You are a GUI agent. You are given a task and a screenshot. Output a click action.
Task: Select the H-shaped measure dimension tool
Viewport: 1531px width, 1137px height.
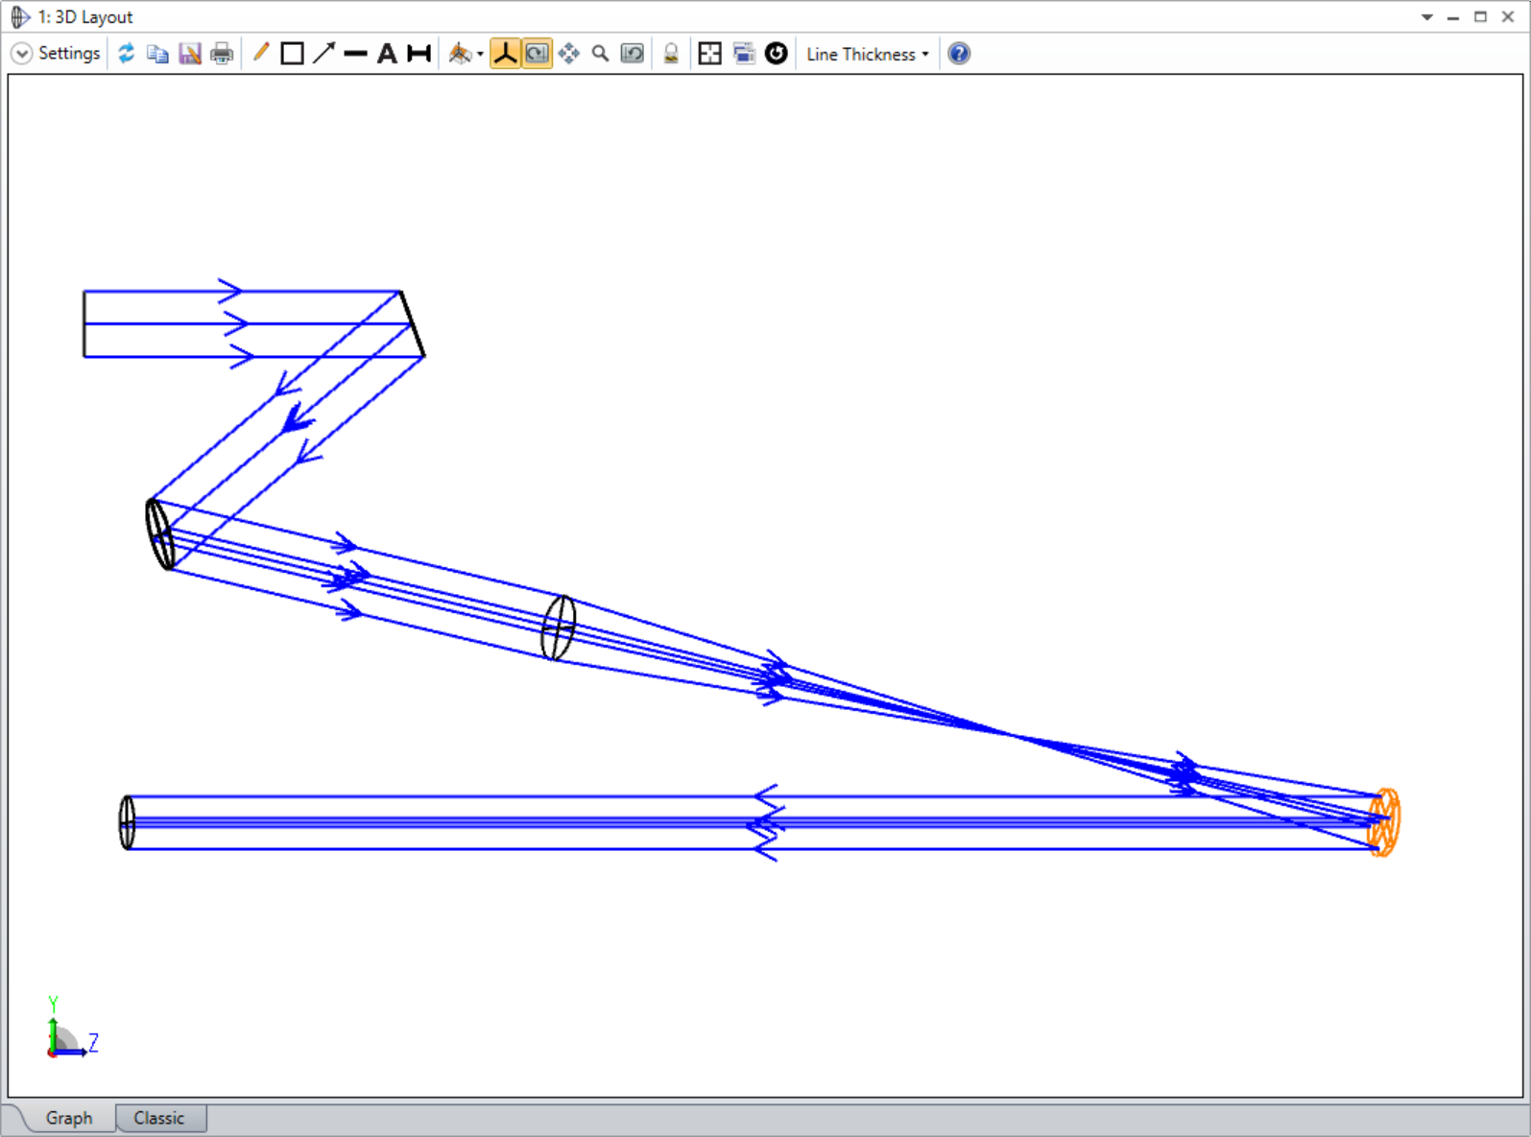pyautogui.click(x=419, y=54)
